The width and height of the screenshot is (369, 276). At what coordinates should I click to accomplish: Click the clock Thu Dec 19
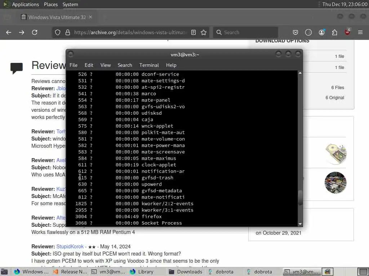point(345,4)
